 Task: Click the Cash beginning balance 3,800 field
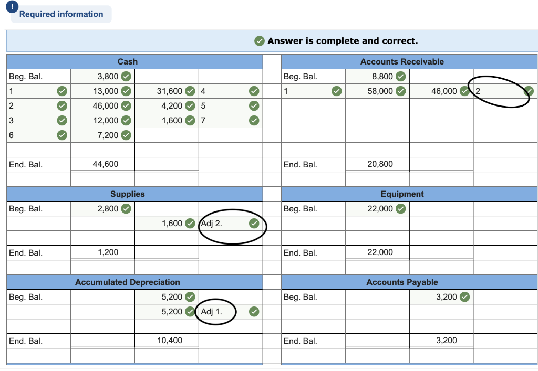click(x=102, y=77)
